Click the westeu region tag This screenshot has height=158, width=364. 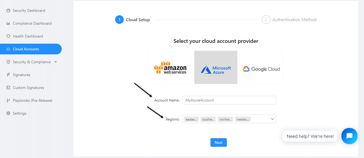point(243,119)
